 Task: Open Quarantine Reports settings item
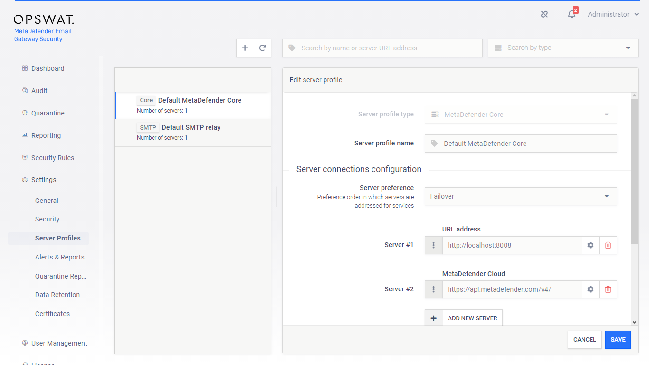click(61, 276)
